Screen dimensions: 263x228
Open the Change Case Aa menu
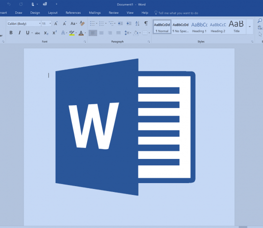point(74,24)
